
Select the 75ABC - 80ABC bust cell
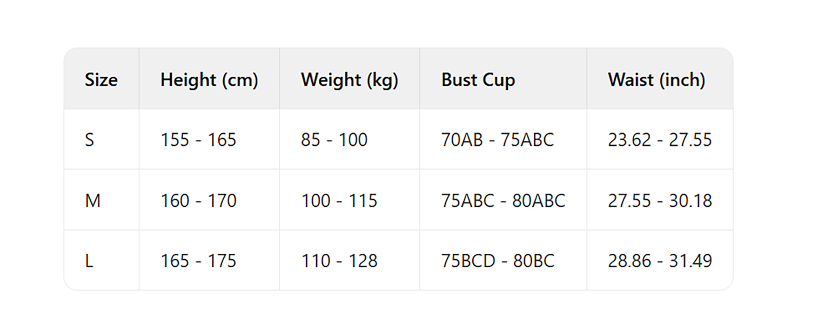pyautogui.click(x=504, y=200)
